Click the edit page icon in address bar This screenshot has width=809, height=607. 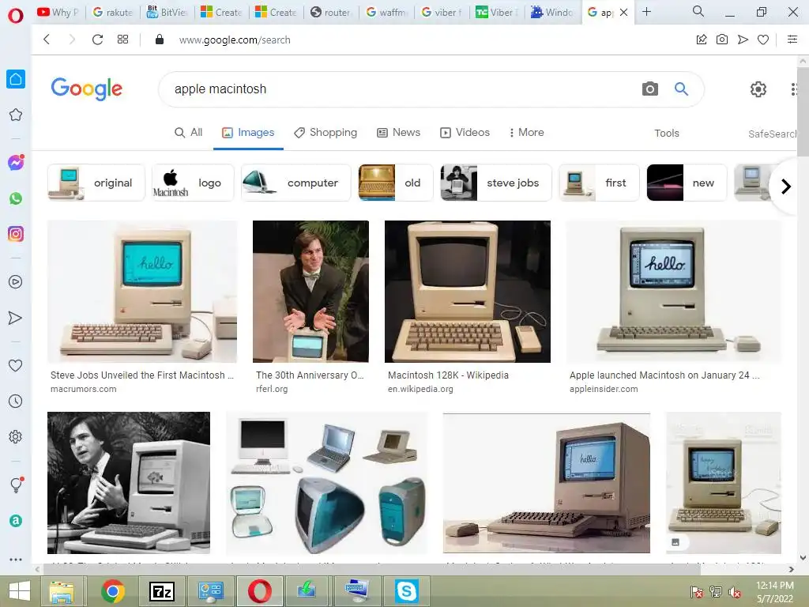pyautogui.click(x=702, y=40)
